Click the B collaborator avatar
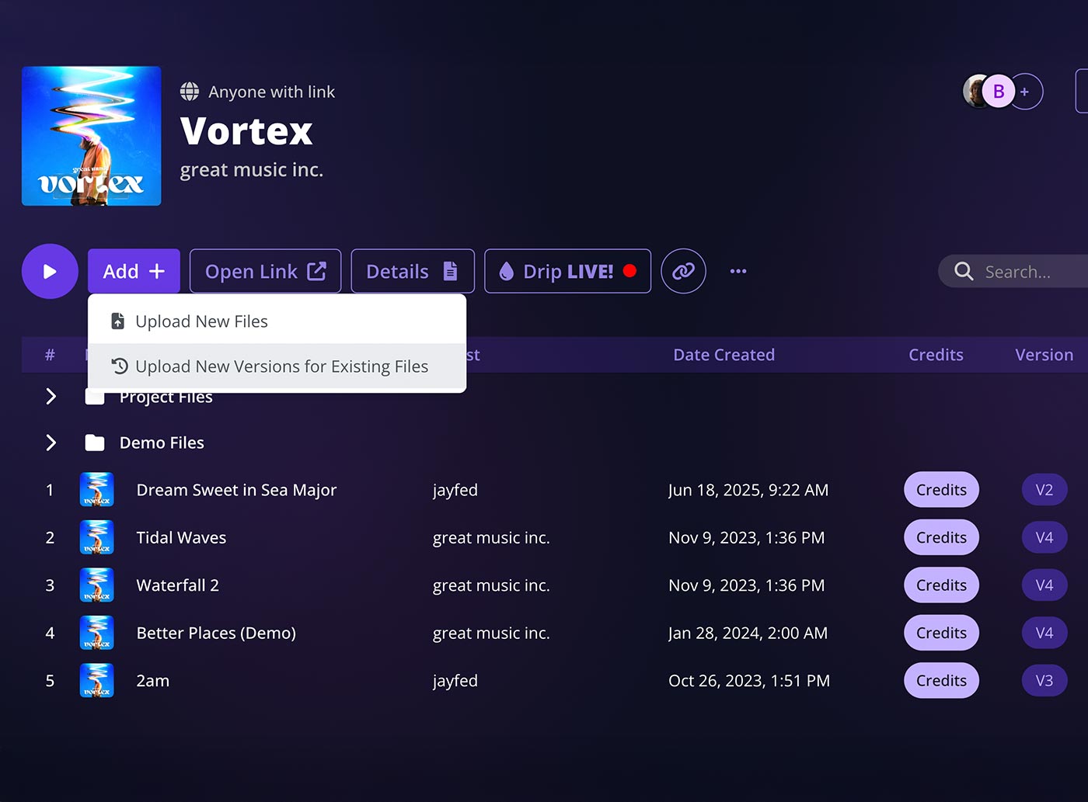 click(x=999, y=92)
